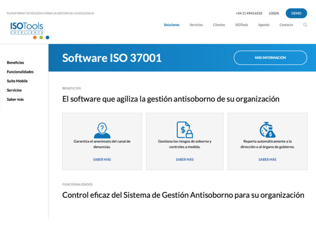
Task: Open the Contacto menu
Action: [x=286, y=25]
